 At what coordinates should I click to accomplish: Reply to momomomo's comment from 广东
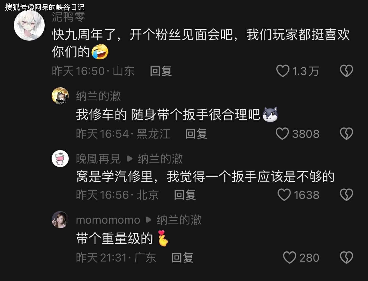(182, 257)
